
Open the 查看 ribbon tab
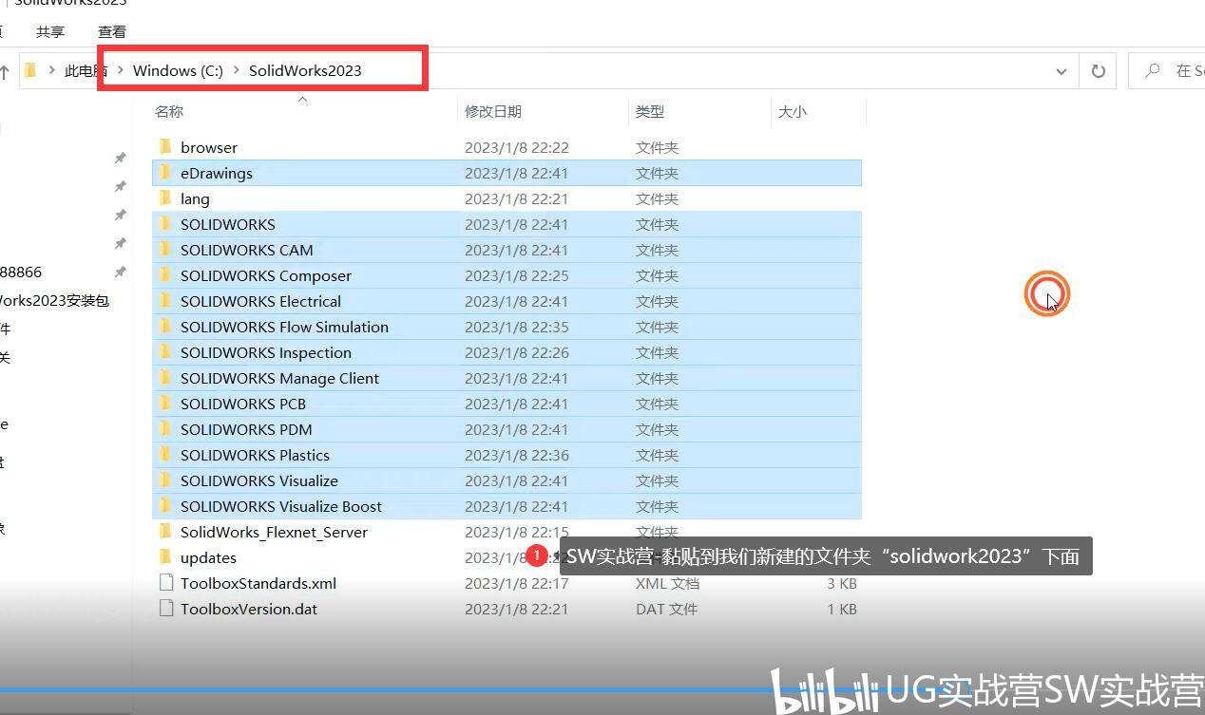[x=112, y=31]
